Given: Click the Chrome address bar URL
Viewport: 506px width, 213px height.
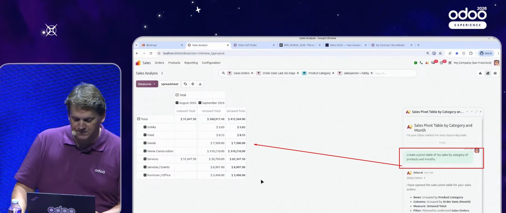Looking at the screenshot, I should (x=194, y=53).
